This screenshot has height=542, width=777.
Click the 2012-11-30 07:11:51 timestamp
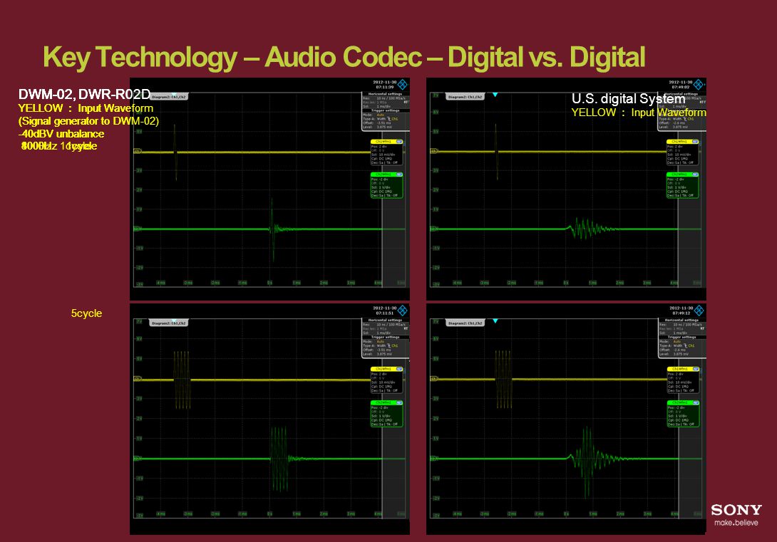(x=384, y=311)
